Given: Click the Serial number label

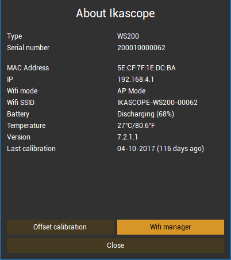Looking at the screenshot, I should (x=28, y=48).
